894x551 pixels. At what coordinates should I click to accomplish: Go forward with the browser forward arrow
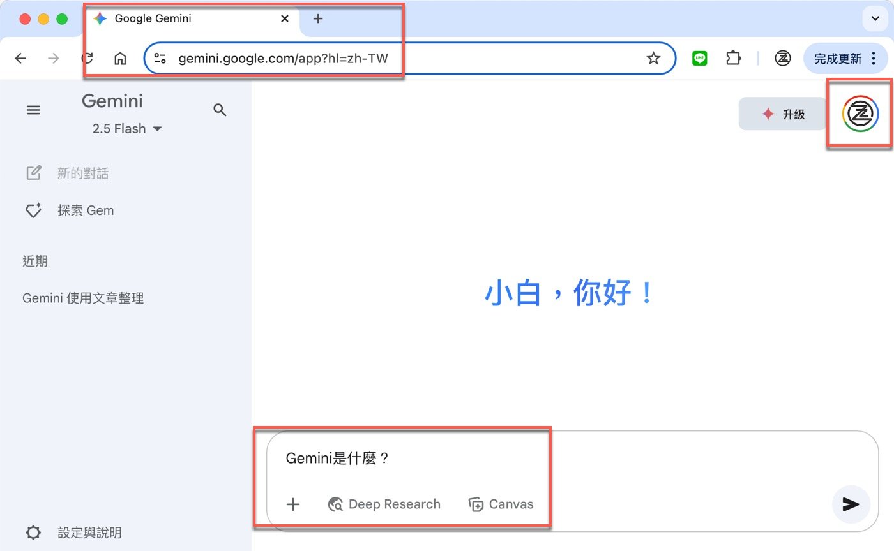point(54,59)
